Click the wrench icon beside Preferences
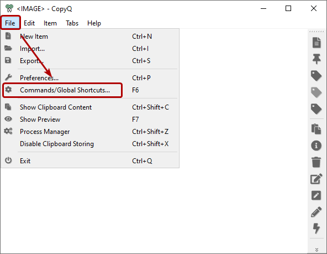Screen dimensions: 327x254 point(8,77)
